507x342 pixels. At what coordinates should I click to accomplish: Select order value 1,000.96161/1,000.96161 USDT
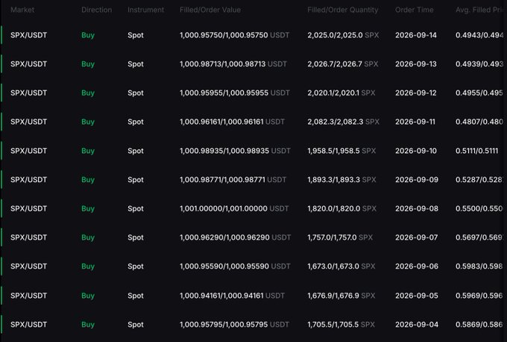point(232,122)
